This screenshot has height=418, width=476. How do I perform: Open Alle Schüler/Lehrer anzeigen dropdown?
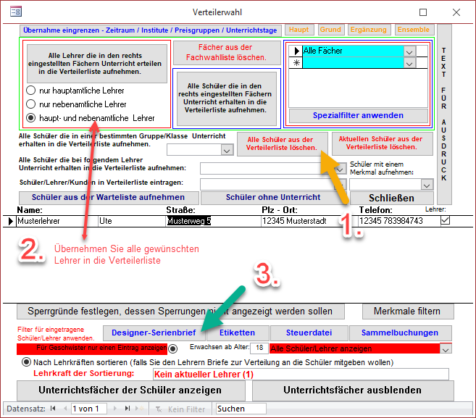[x=446, y=348]
